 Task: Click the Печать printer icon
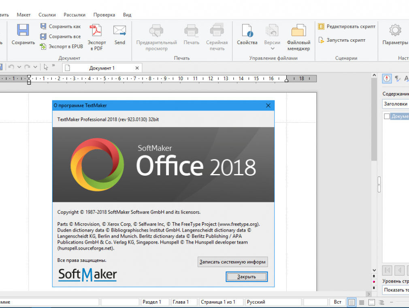(191, 30)
